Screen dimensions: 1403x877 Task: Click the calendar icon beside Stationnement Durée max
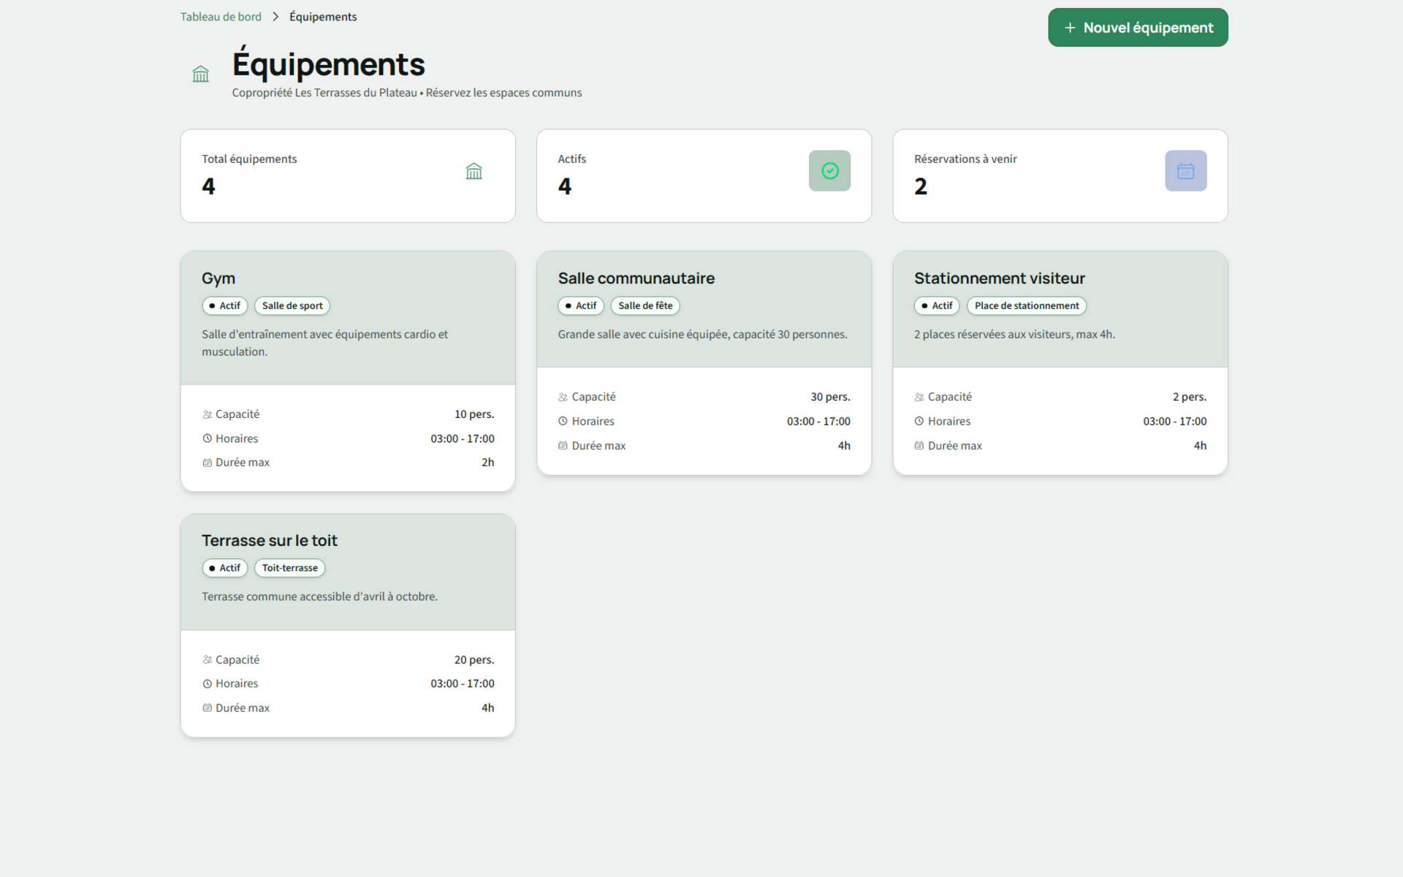(x=919, y=446)
